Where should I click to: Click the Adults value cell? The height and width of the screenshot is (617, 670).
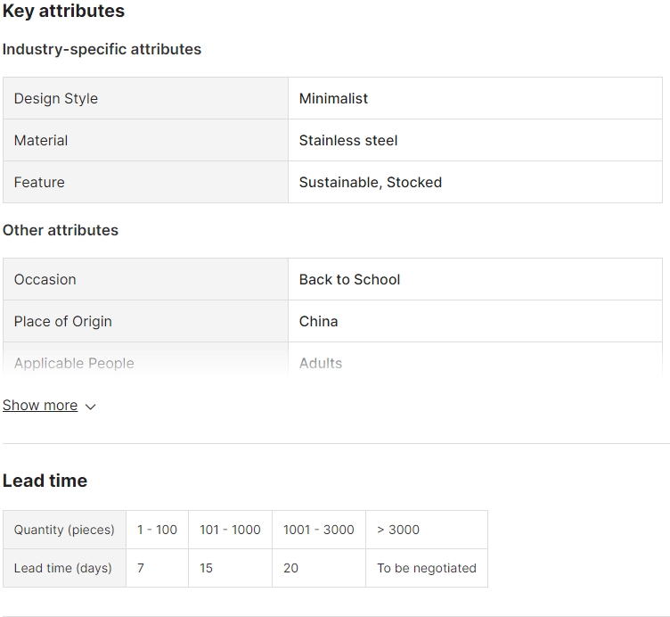coord(475,363)
